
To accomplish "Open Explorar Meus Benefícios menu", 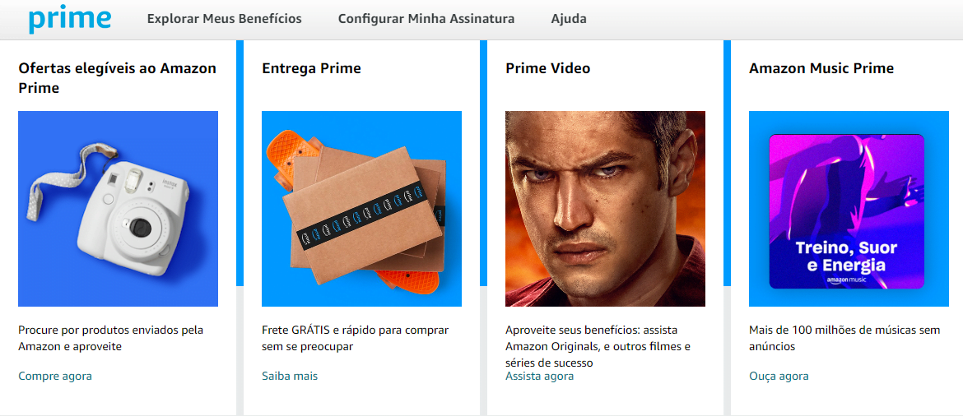I will point(224,19).
